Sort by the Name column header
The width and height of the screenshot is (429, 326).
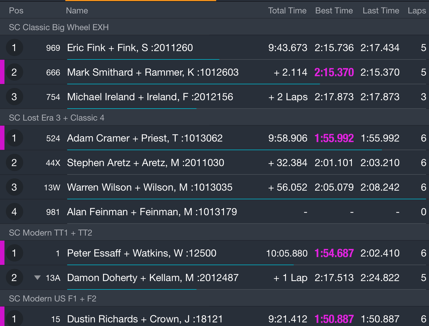(77, 11)
